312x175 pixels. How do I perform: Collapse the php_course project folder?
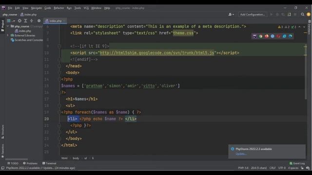(8, 26)
